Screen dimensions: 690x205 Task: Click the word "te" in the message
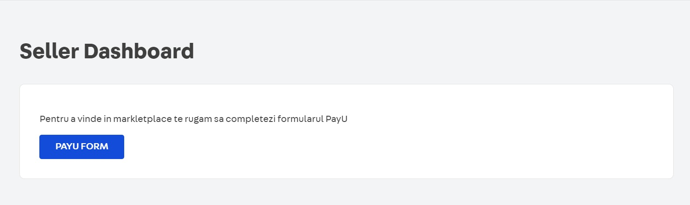170,119
